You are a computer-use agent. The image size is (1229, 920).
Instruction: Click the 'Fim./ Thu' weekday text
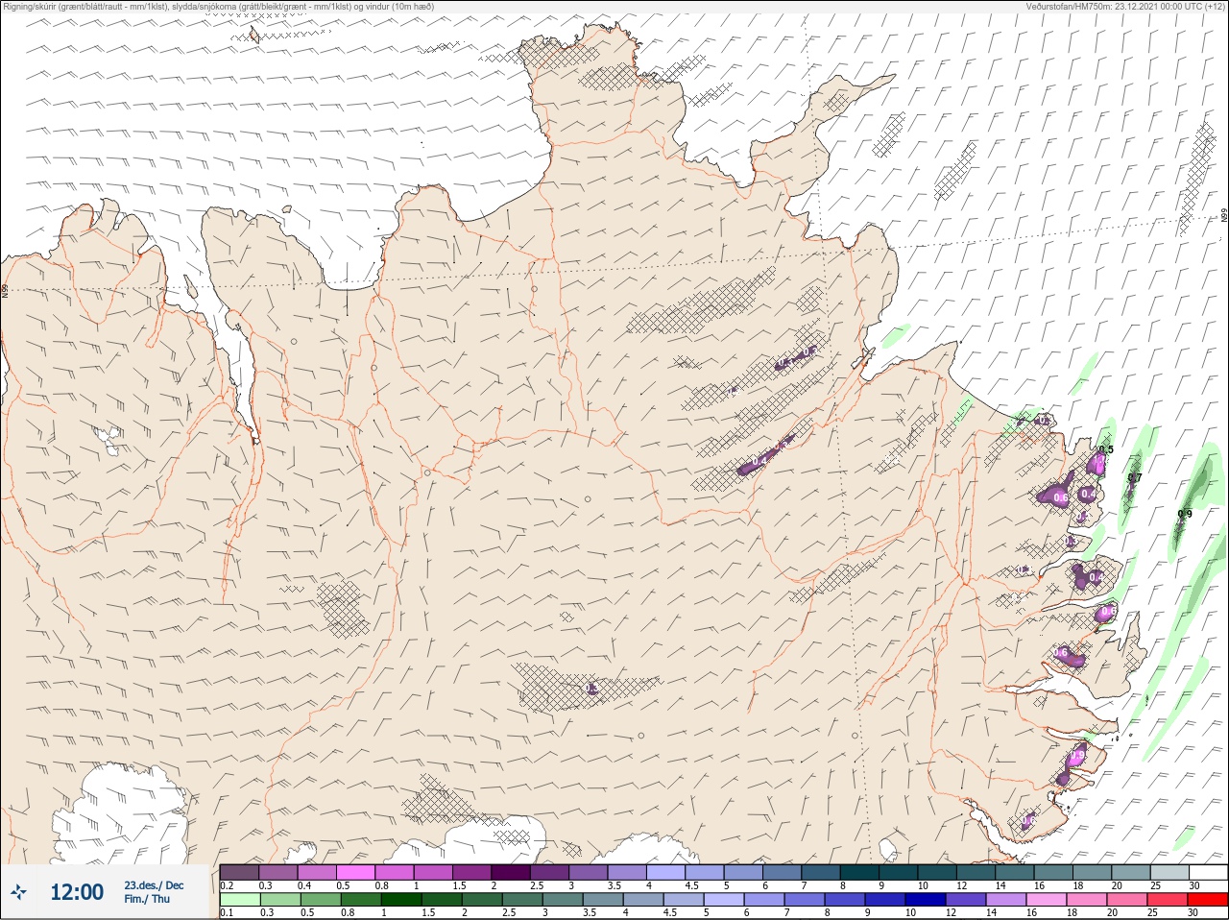click(x=147, y=899)
